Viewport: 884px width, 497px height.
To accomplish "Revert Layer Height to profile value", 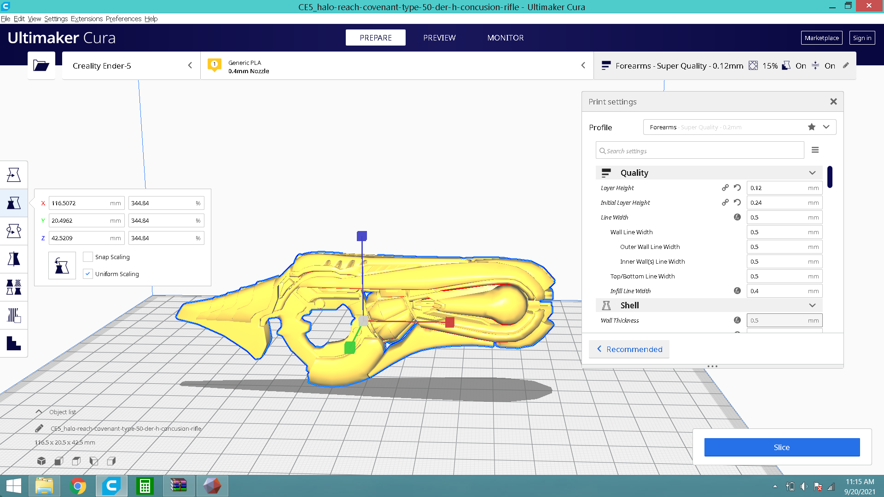I will pos(737,188).
